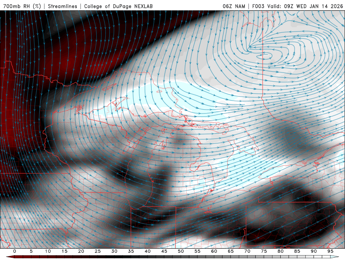Click the '65' value on the color scale

click(231, 251)
